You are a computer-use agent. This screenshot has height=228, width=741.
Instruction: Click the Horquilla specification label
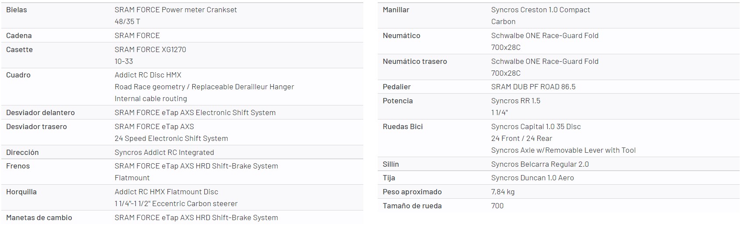[x=21, y=192]
